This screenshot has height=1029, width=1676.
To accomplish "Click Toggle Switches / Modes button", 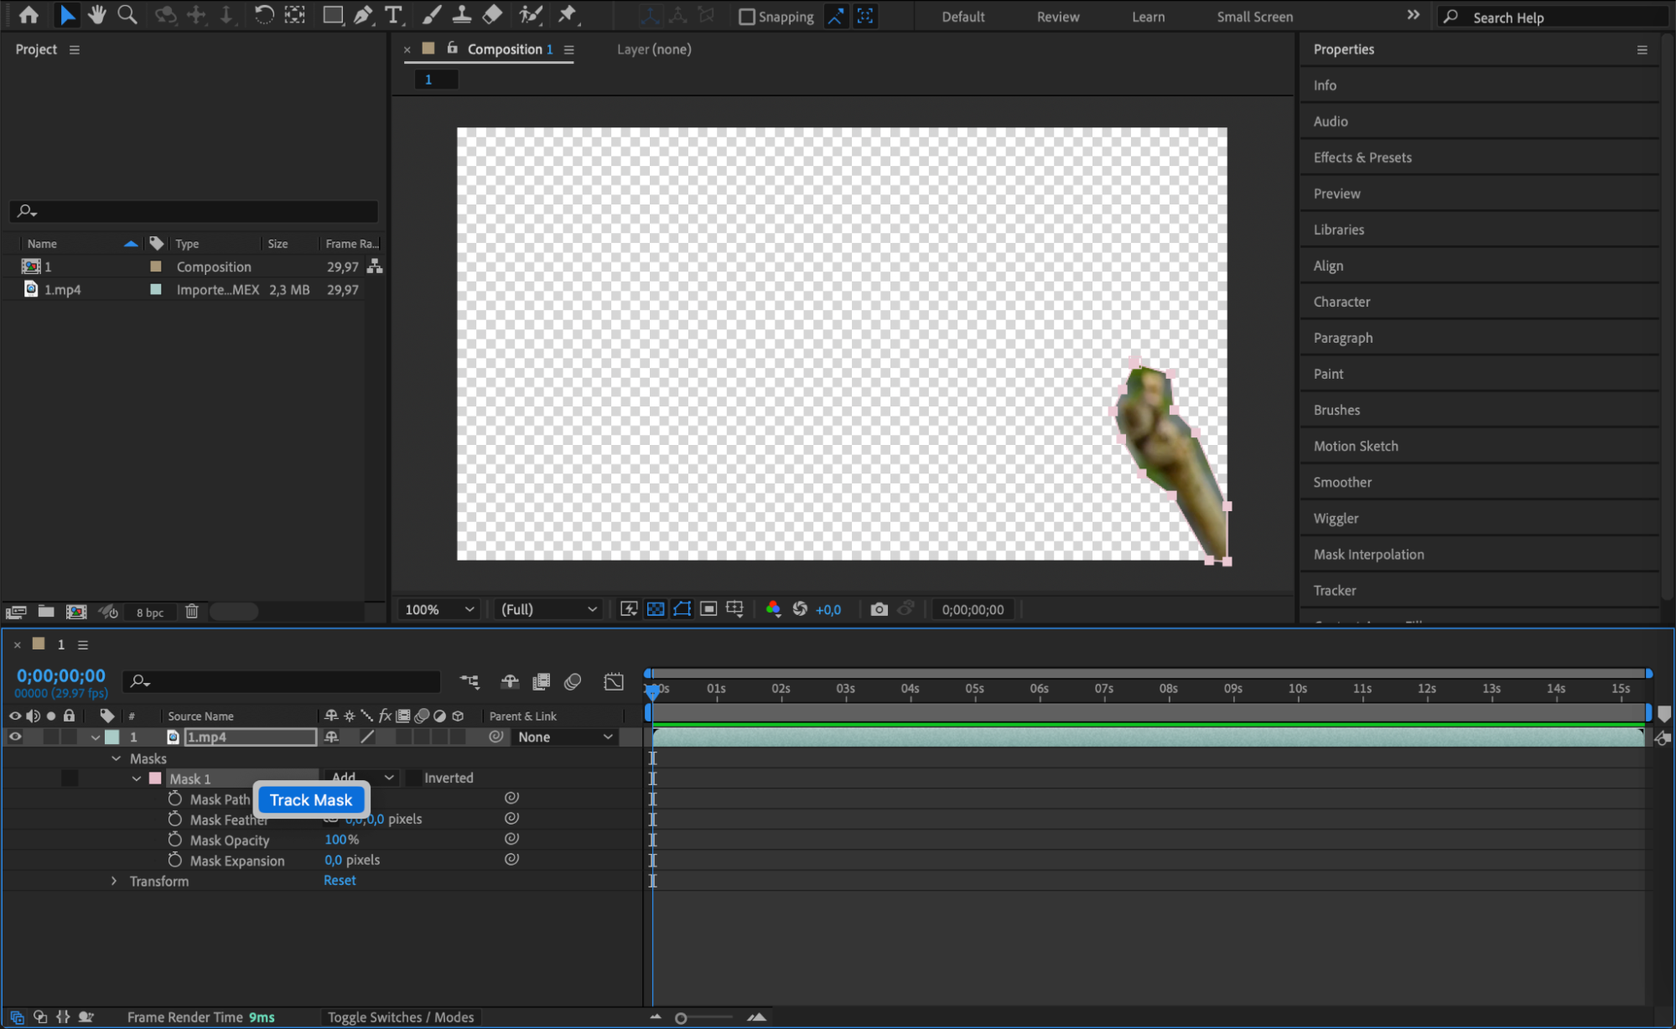I will click(400, 1016).
